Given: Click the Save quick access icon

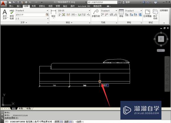Looking at the screenshot, I should pos(18,2).
